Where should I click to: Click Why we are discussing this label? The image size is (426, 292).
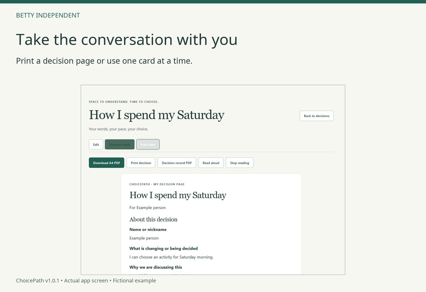point(156,267)
